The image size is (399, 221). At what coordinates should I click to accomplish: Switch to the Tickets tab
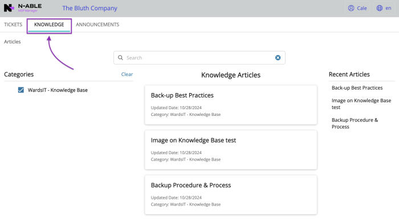(13, 25)
